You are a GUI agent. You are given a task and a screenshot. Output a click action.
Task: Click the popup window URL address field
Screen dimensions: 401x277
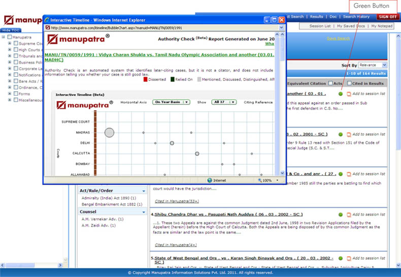(163, 27)
